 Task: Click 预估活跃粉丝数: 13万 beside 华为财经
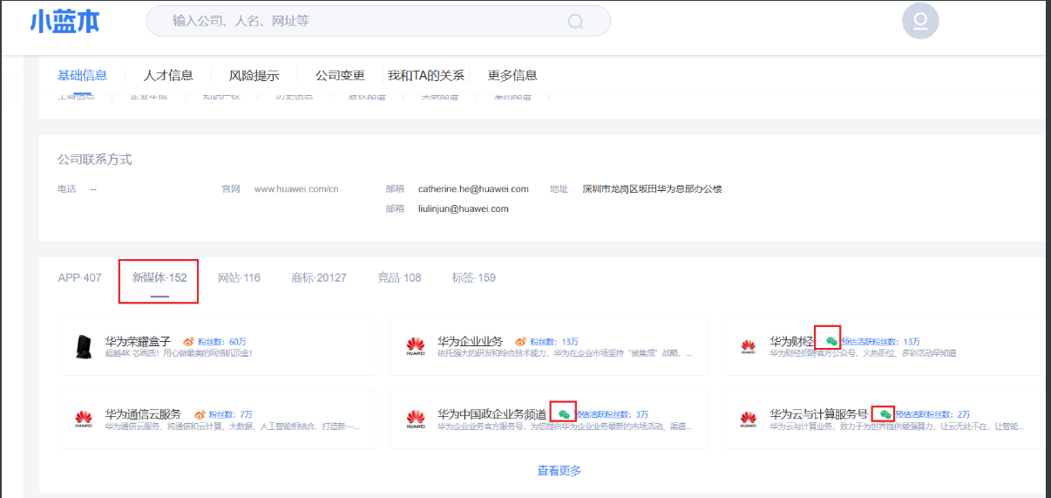pos(880,341)
